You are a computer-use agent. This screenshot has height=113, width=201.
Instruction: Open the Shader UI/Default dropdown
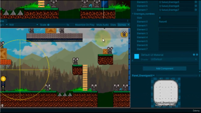(174, 59)
